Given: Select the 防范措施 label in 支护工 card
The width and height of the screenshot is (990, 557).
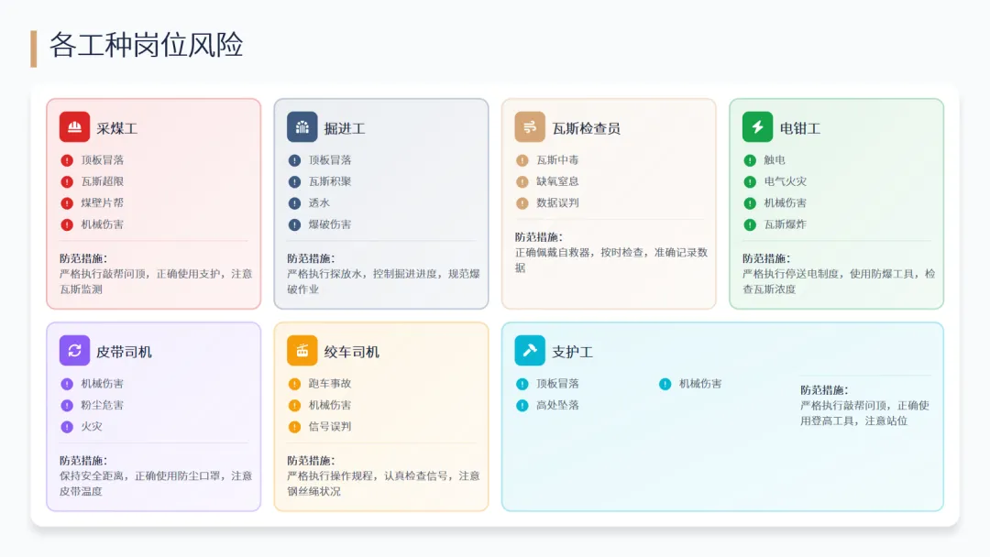Looking at the screenshot, I should coord(824,390).
